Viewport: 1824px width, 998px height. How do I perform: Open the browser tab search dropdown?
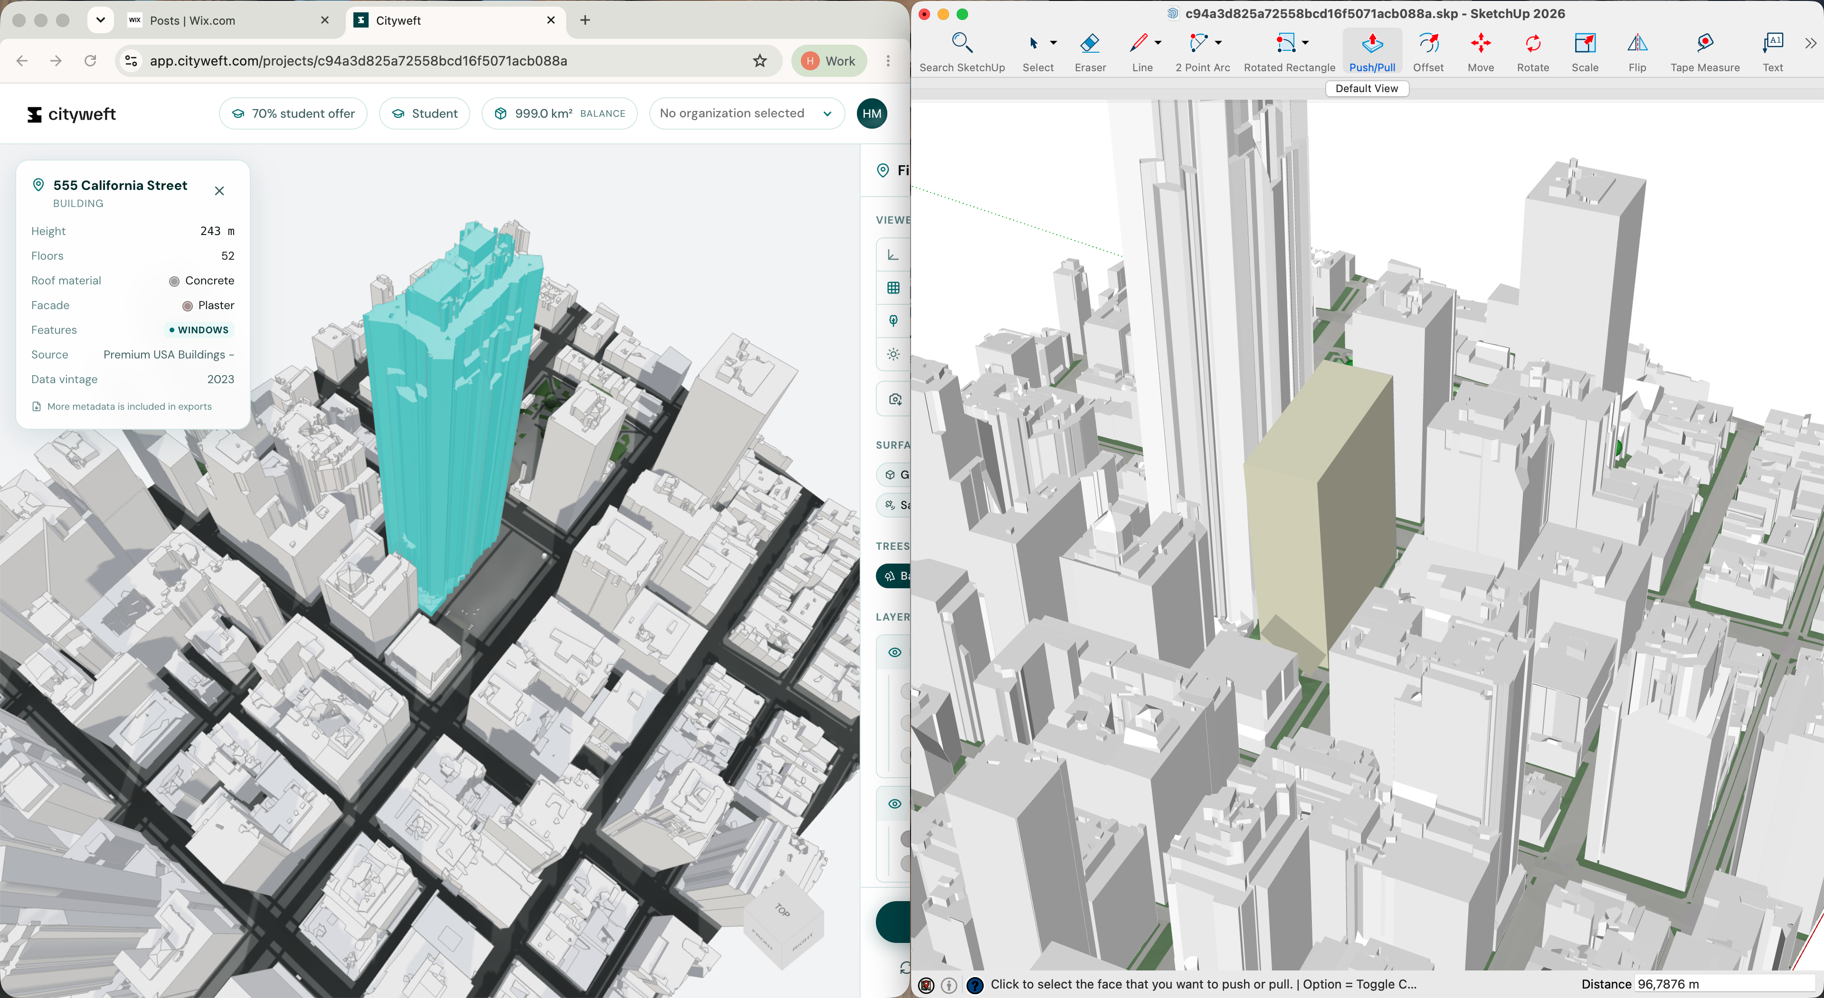point(101,20)
